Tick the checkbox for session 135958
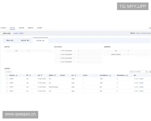This screenshot has width=151, height=121. coord(7,83)
